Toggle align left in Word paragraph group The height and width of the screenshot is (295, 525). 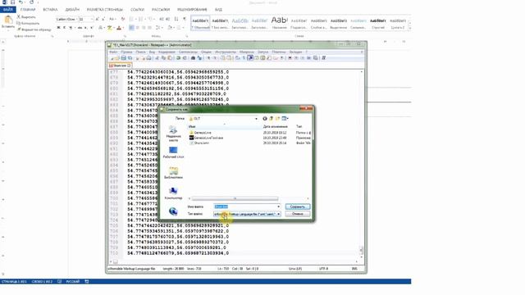(x=131, y=28)
